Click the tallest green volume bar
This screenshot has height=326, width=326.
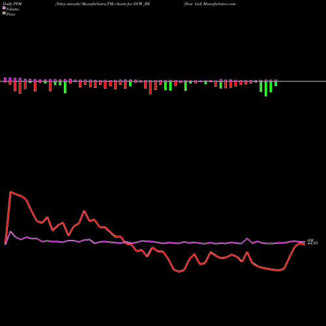[x=266, y=89]
